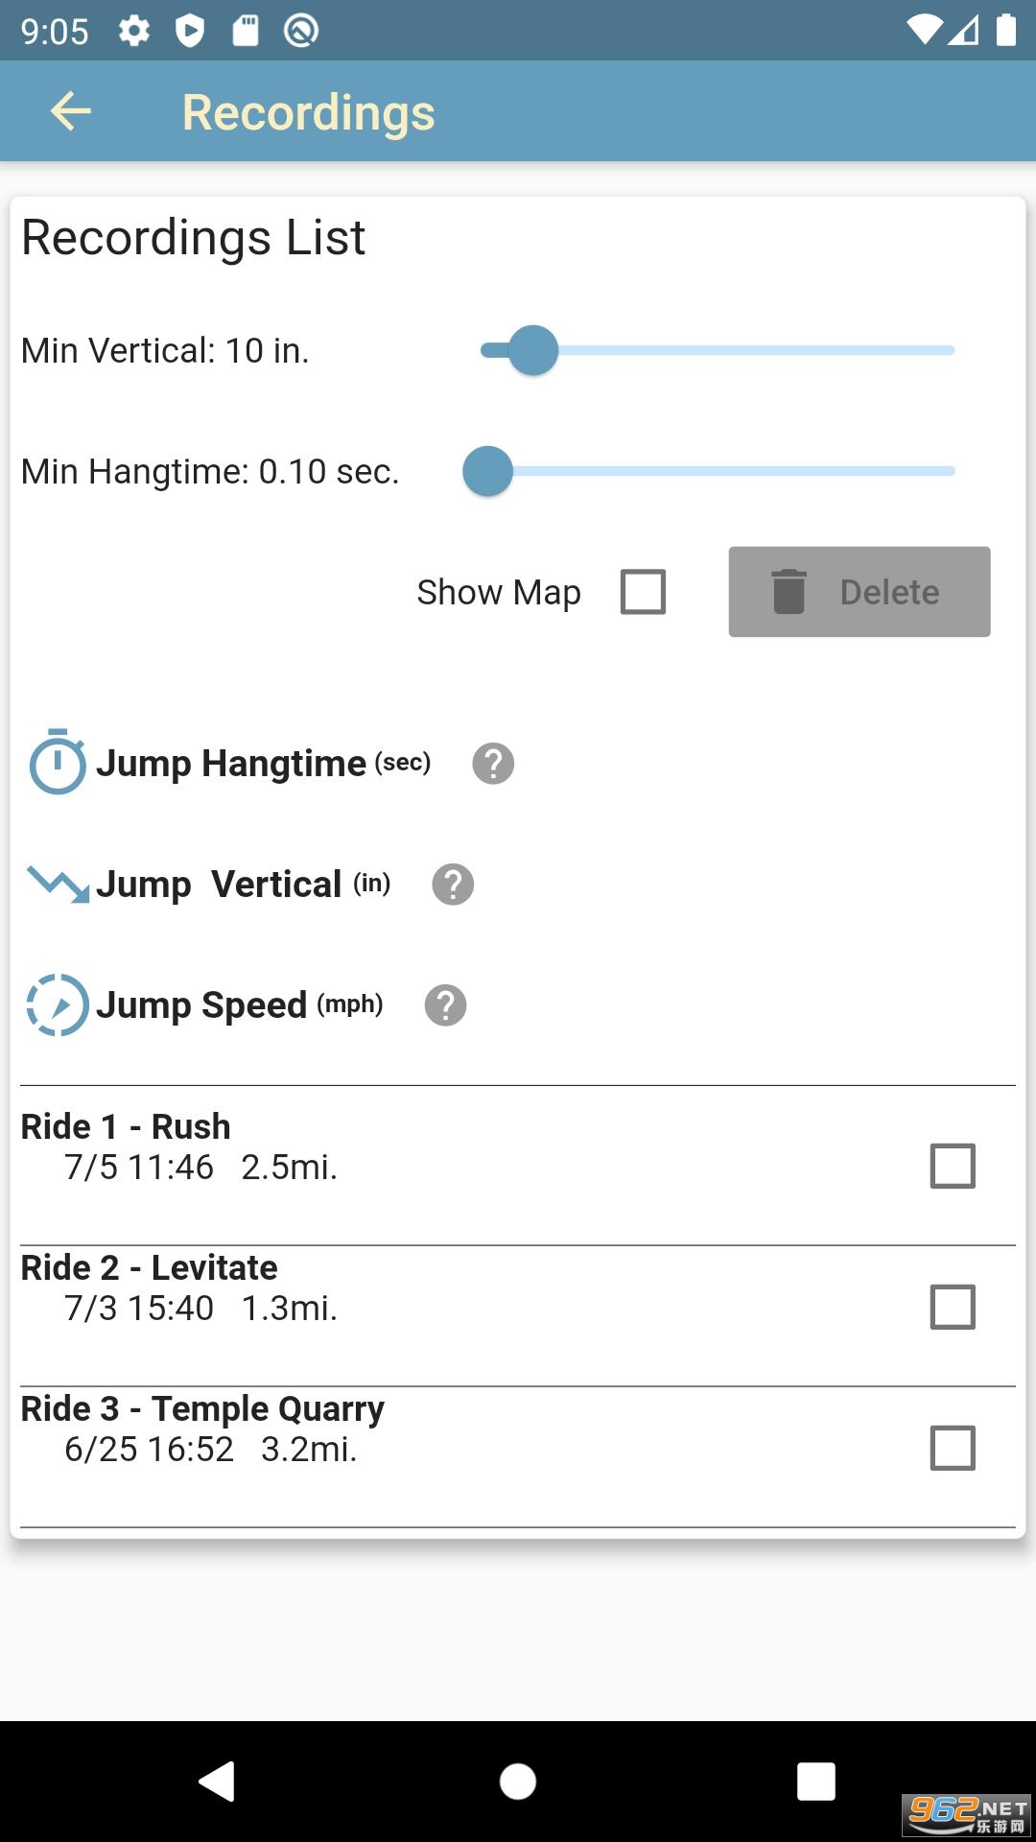Open help for Jump Speed
Image resolution: width=1036 pixels, height=1842 pixels.
(445, 1005)
